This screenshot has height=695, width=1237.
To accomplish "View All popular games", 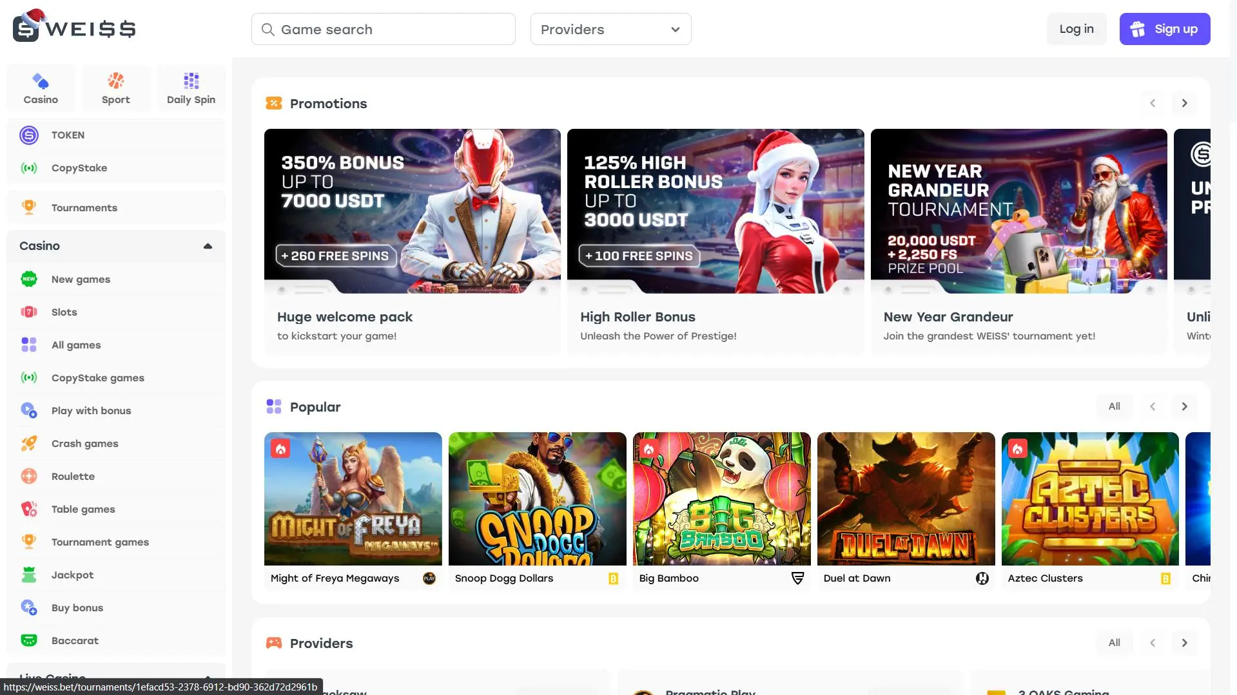I will [1114, 406].
